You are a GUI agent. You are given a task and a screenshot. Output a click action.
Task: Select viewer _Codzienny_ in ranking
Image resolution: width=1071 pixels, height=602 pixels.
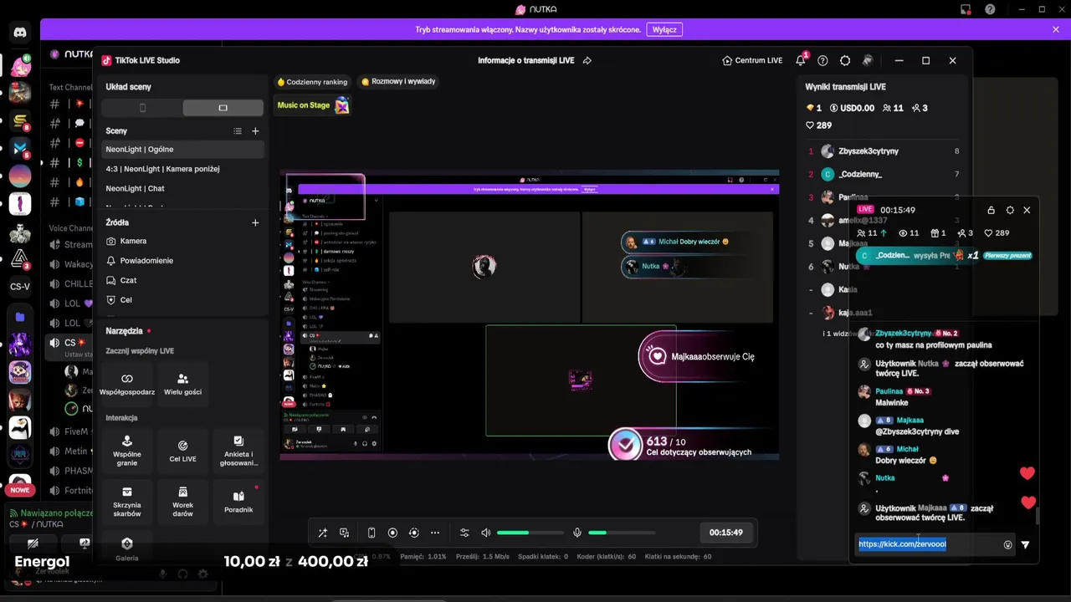[881, 174]
